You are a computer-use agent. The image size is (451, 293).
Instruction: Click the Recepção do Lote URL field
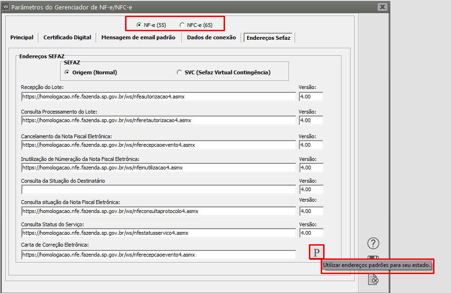158,97
